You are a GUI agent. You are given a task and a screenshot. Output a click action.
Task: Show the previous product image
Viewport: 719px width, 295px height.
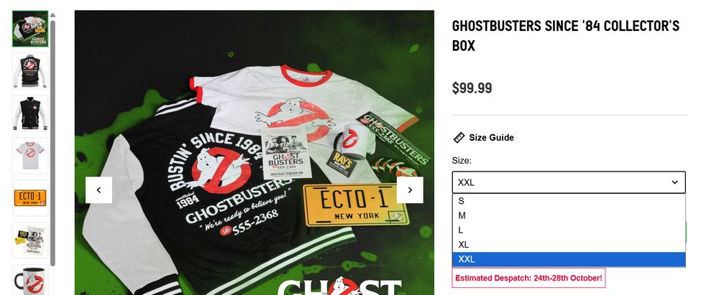tap(99, 190)
